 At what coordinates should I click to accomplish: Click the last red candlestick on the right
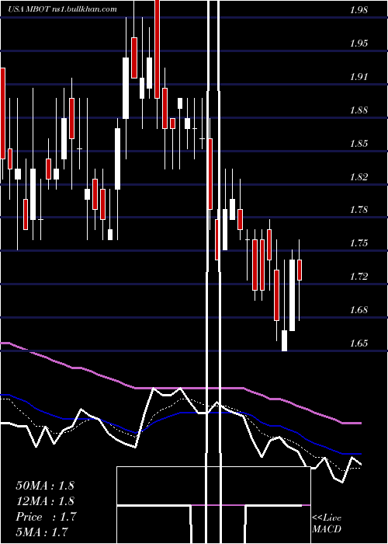click(300, 270)
